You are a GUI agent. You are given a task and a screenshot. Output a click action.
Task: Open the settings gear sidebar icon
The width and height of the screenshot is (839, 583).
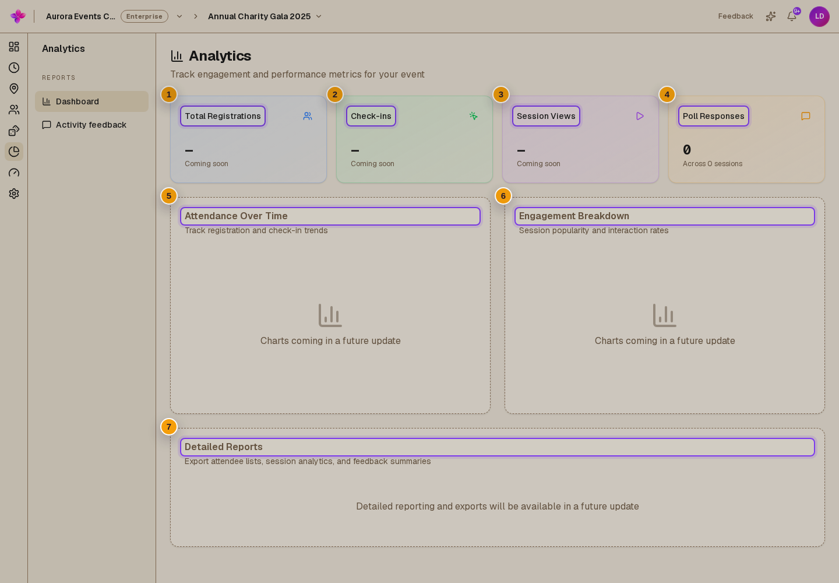click(x=14, y=194)
